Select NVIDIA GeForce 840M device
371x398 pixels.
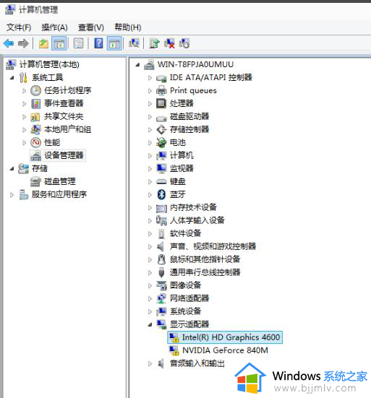[x=225, y=350]
